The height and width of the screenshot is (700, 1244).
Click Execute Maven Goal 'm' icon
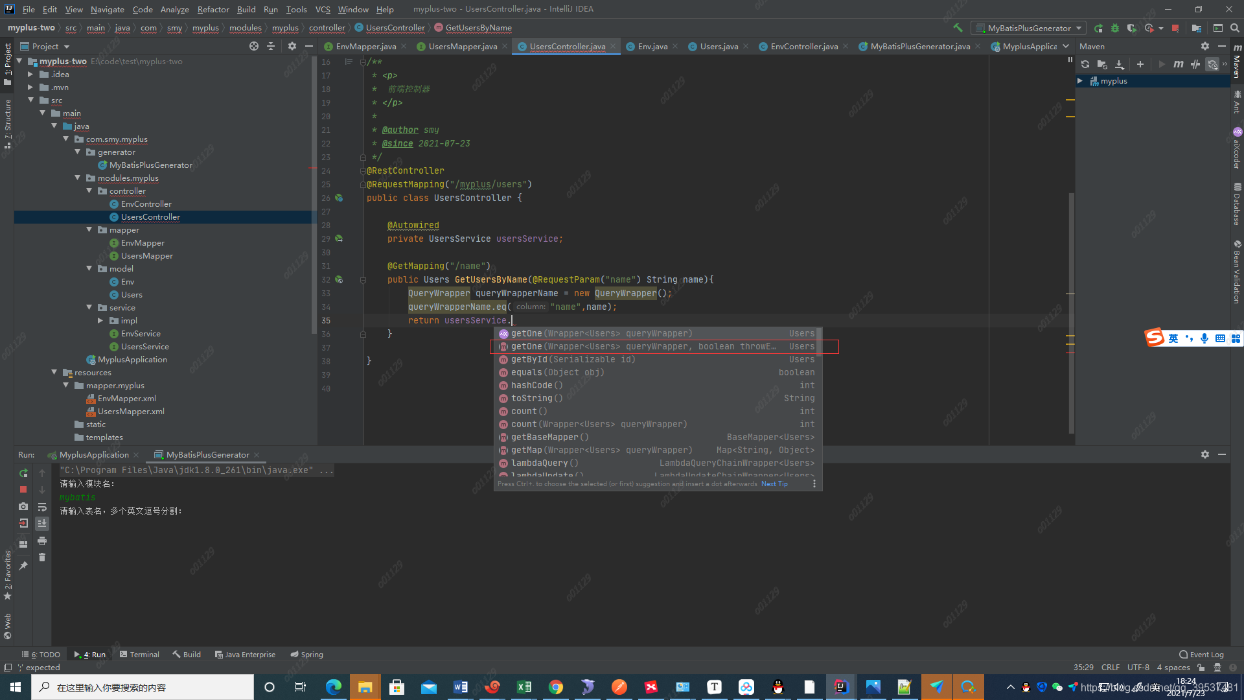tap(1178, 64)
